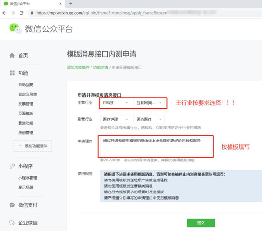This screenshot has height=231, width=262.
Task: Open 自定义菜单 in the sidebar
Action: click(x=28, y=94)
